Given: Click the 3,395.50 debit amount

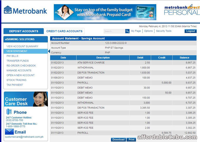Looking at the screenshot, I should 145,108.
